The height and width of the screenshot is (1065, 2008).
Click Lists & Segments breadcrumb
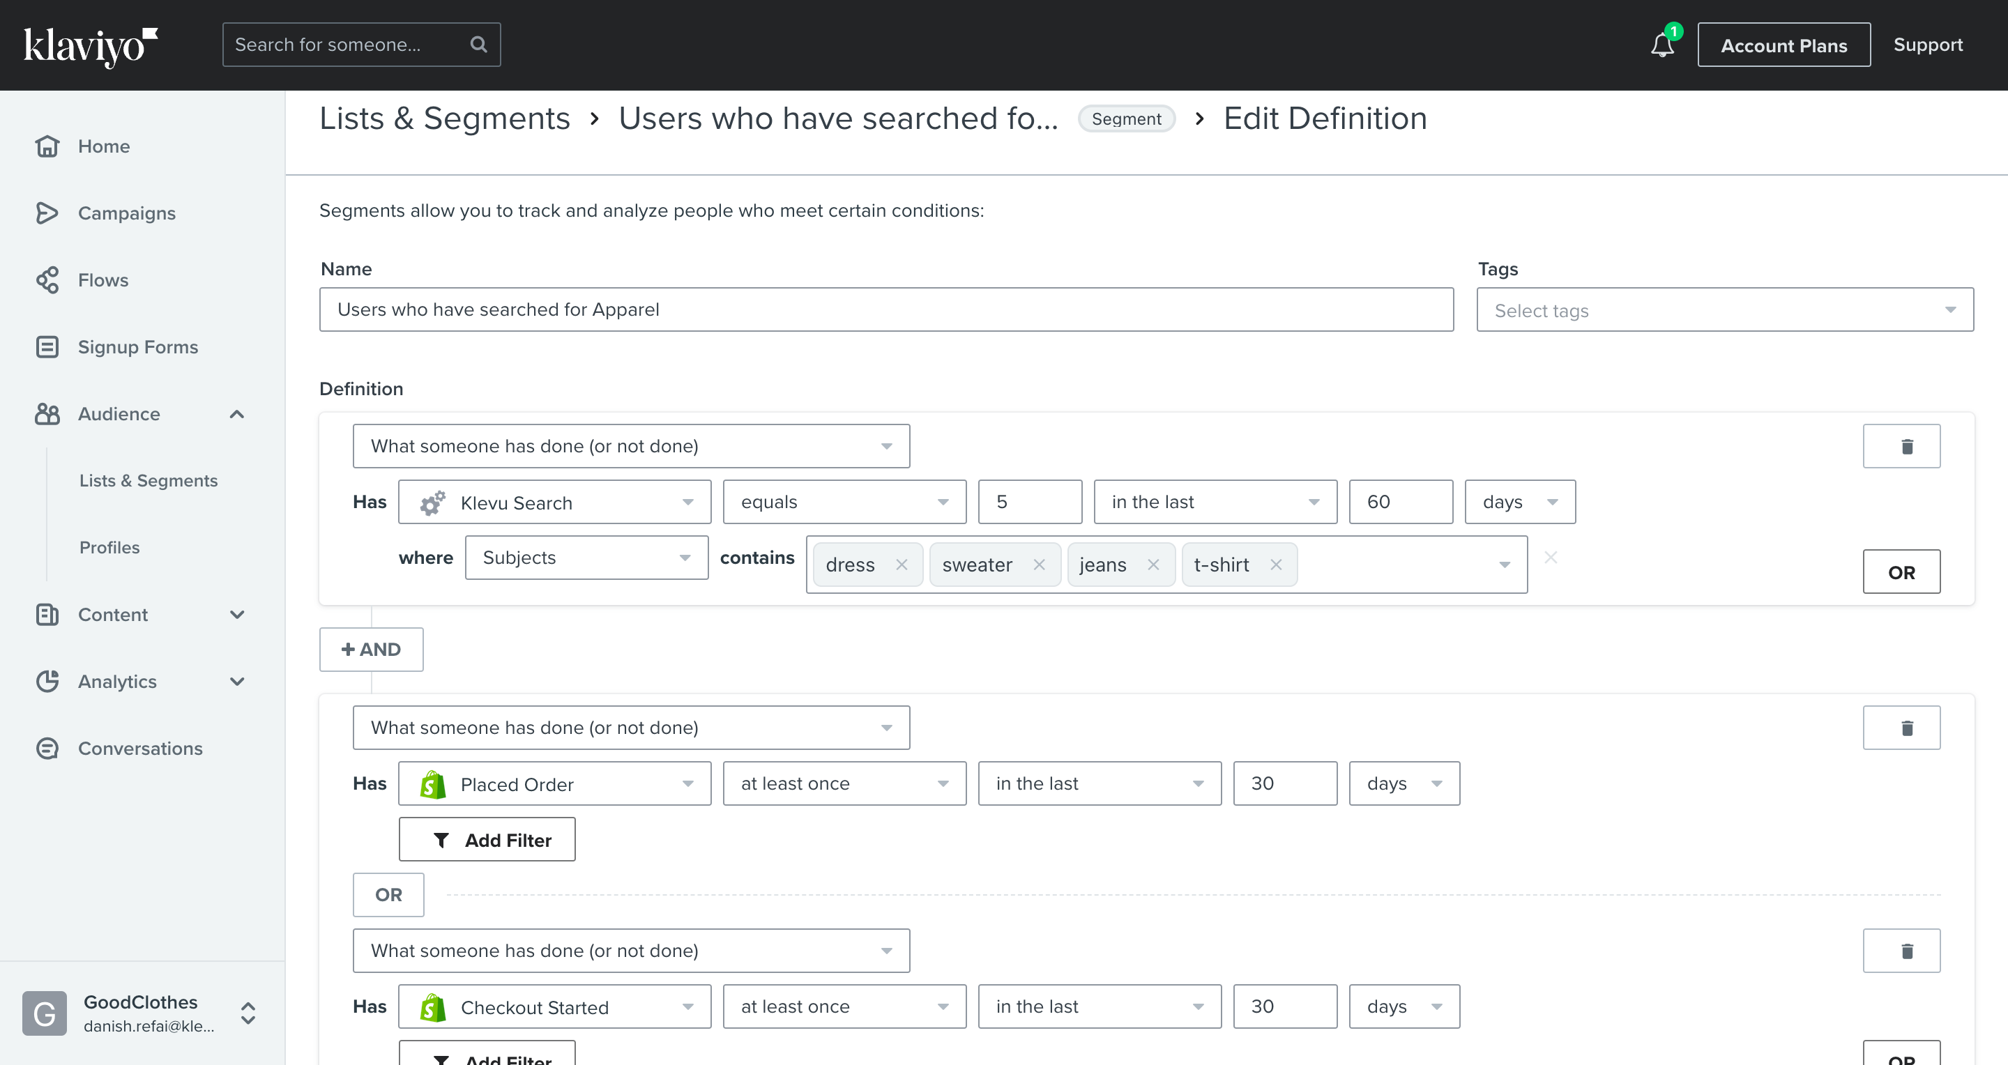tap(445, 118)
